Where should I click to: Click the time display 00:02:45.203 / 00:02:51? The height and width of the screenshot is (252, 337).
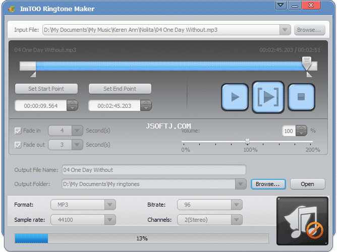[x=290, y=50]
